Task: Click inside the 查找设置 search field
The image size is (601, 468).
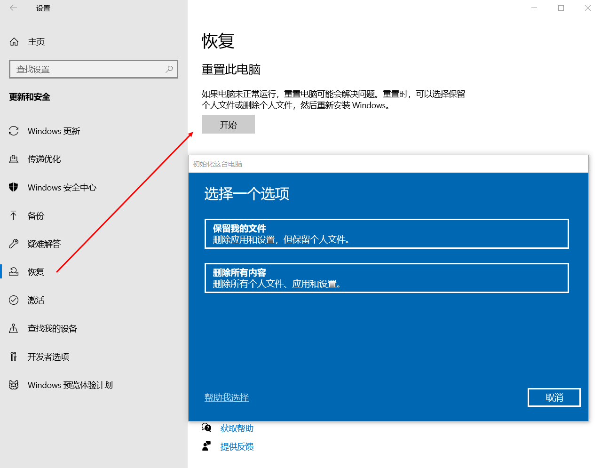Action: [x=87, y=69]
